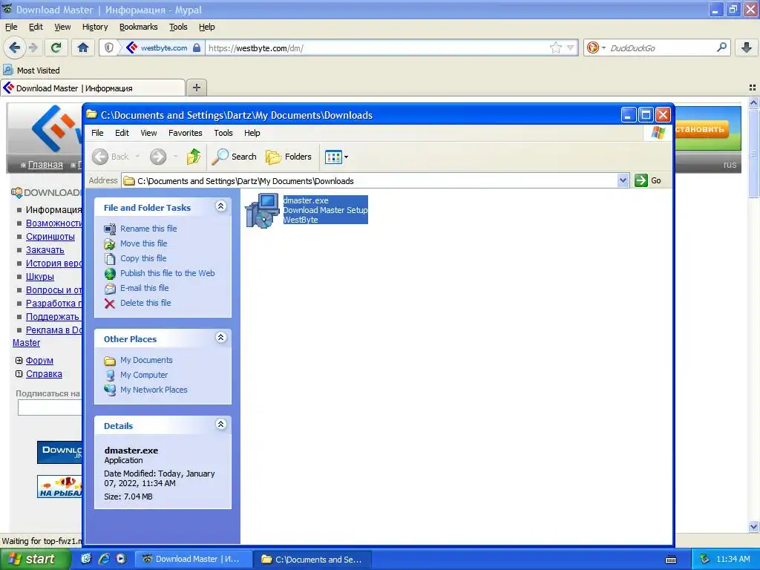Toggle the Explorer Folders pane button
This screenshot has width=760, height=570.
pyautogui.click(x=289, y=157)
